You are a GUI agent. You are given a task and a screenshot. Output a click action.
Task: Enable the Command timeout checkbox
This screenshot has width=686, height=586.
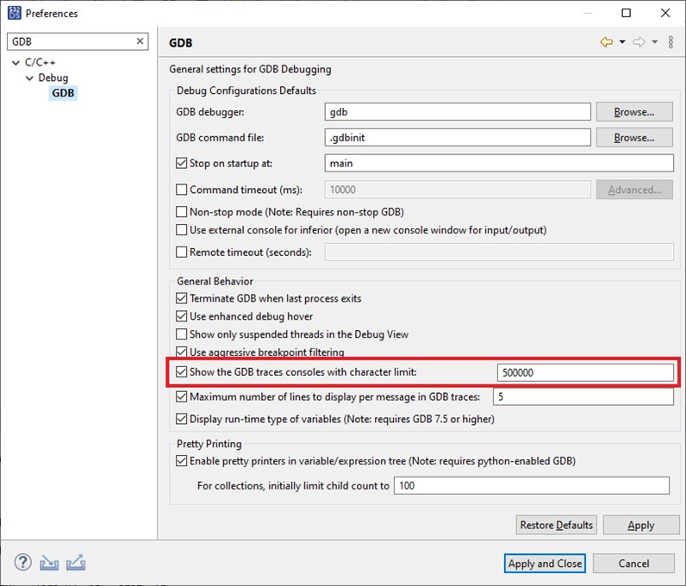point(181,190)
